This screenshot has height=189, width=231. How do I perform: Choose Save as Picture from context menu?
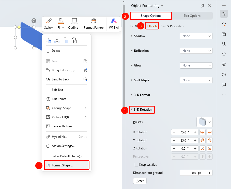(x=67, y=126)
